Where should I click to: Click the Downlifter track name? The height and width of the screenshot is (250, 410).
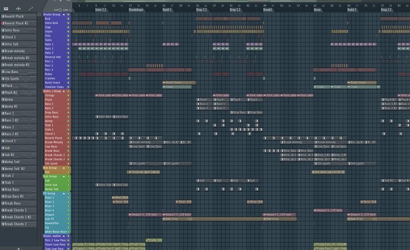(x=52, y=223)
